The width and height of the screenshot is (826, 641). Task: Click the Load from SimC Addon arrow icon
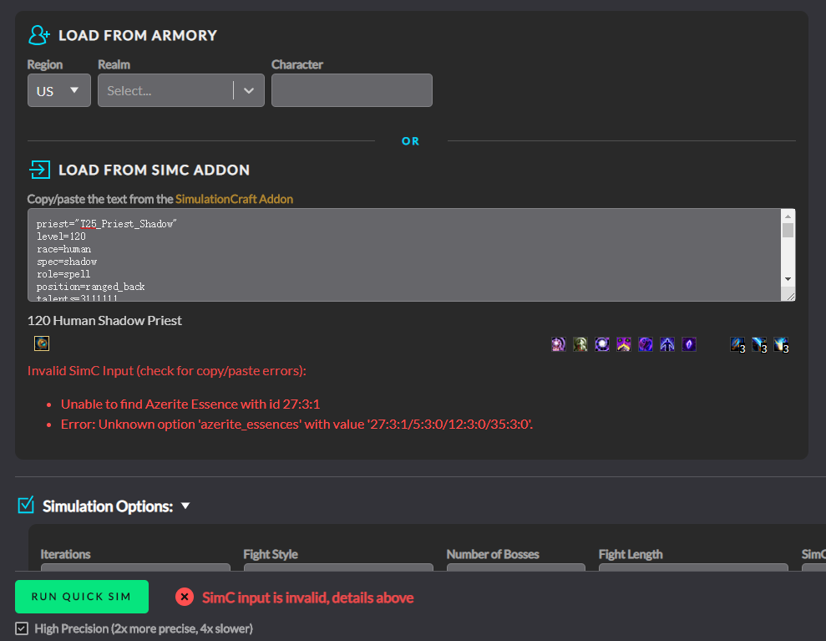click(x=39, y=170)
